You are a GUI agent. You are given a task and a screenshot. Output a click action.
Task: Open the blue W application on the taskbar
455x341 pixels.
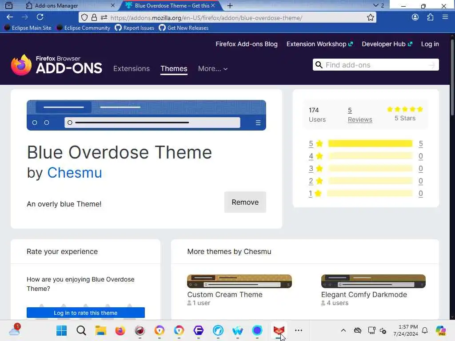(238, 330)
